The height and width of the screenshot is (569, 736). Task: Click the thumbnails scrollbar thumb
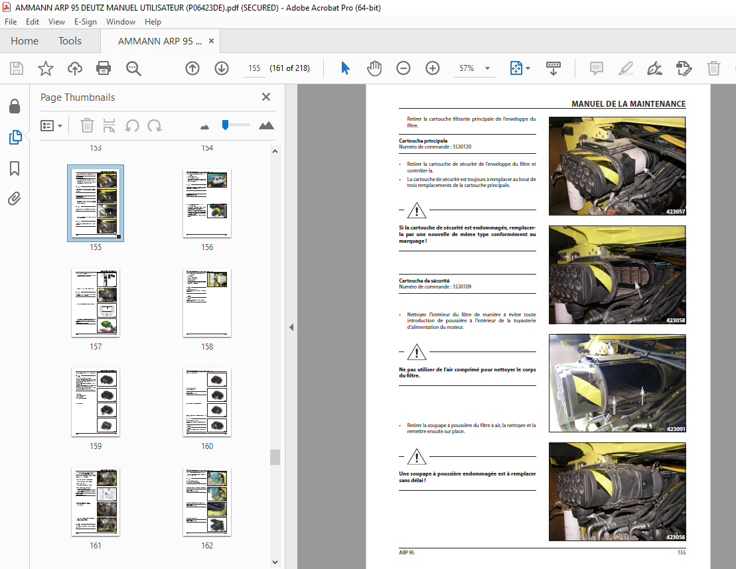(x=275, y=458)
